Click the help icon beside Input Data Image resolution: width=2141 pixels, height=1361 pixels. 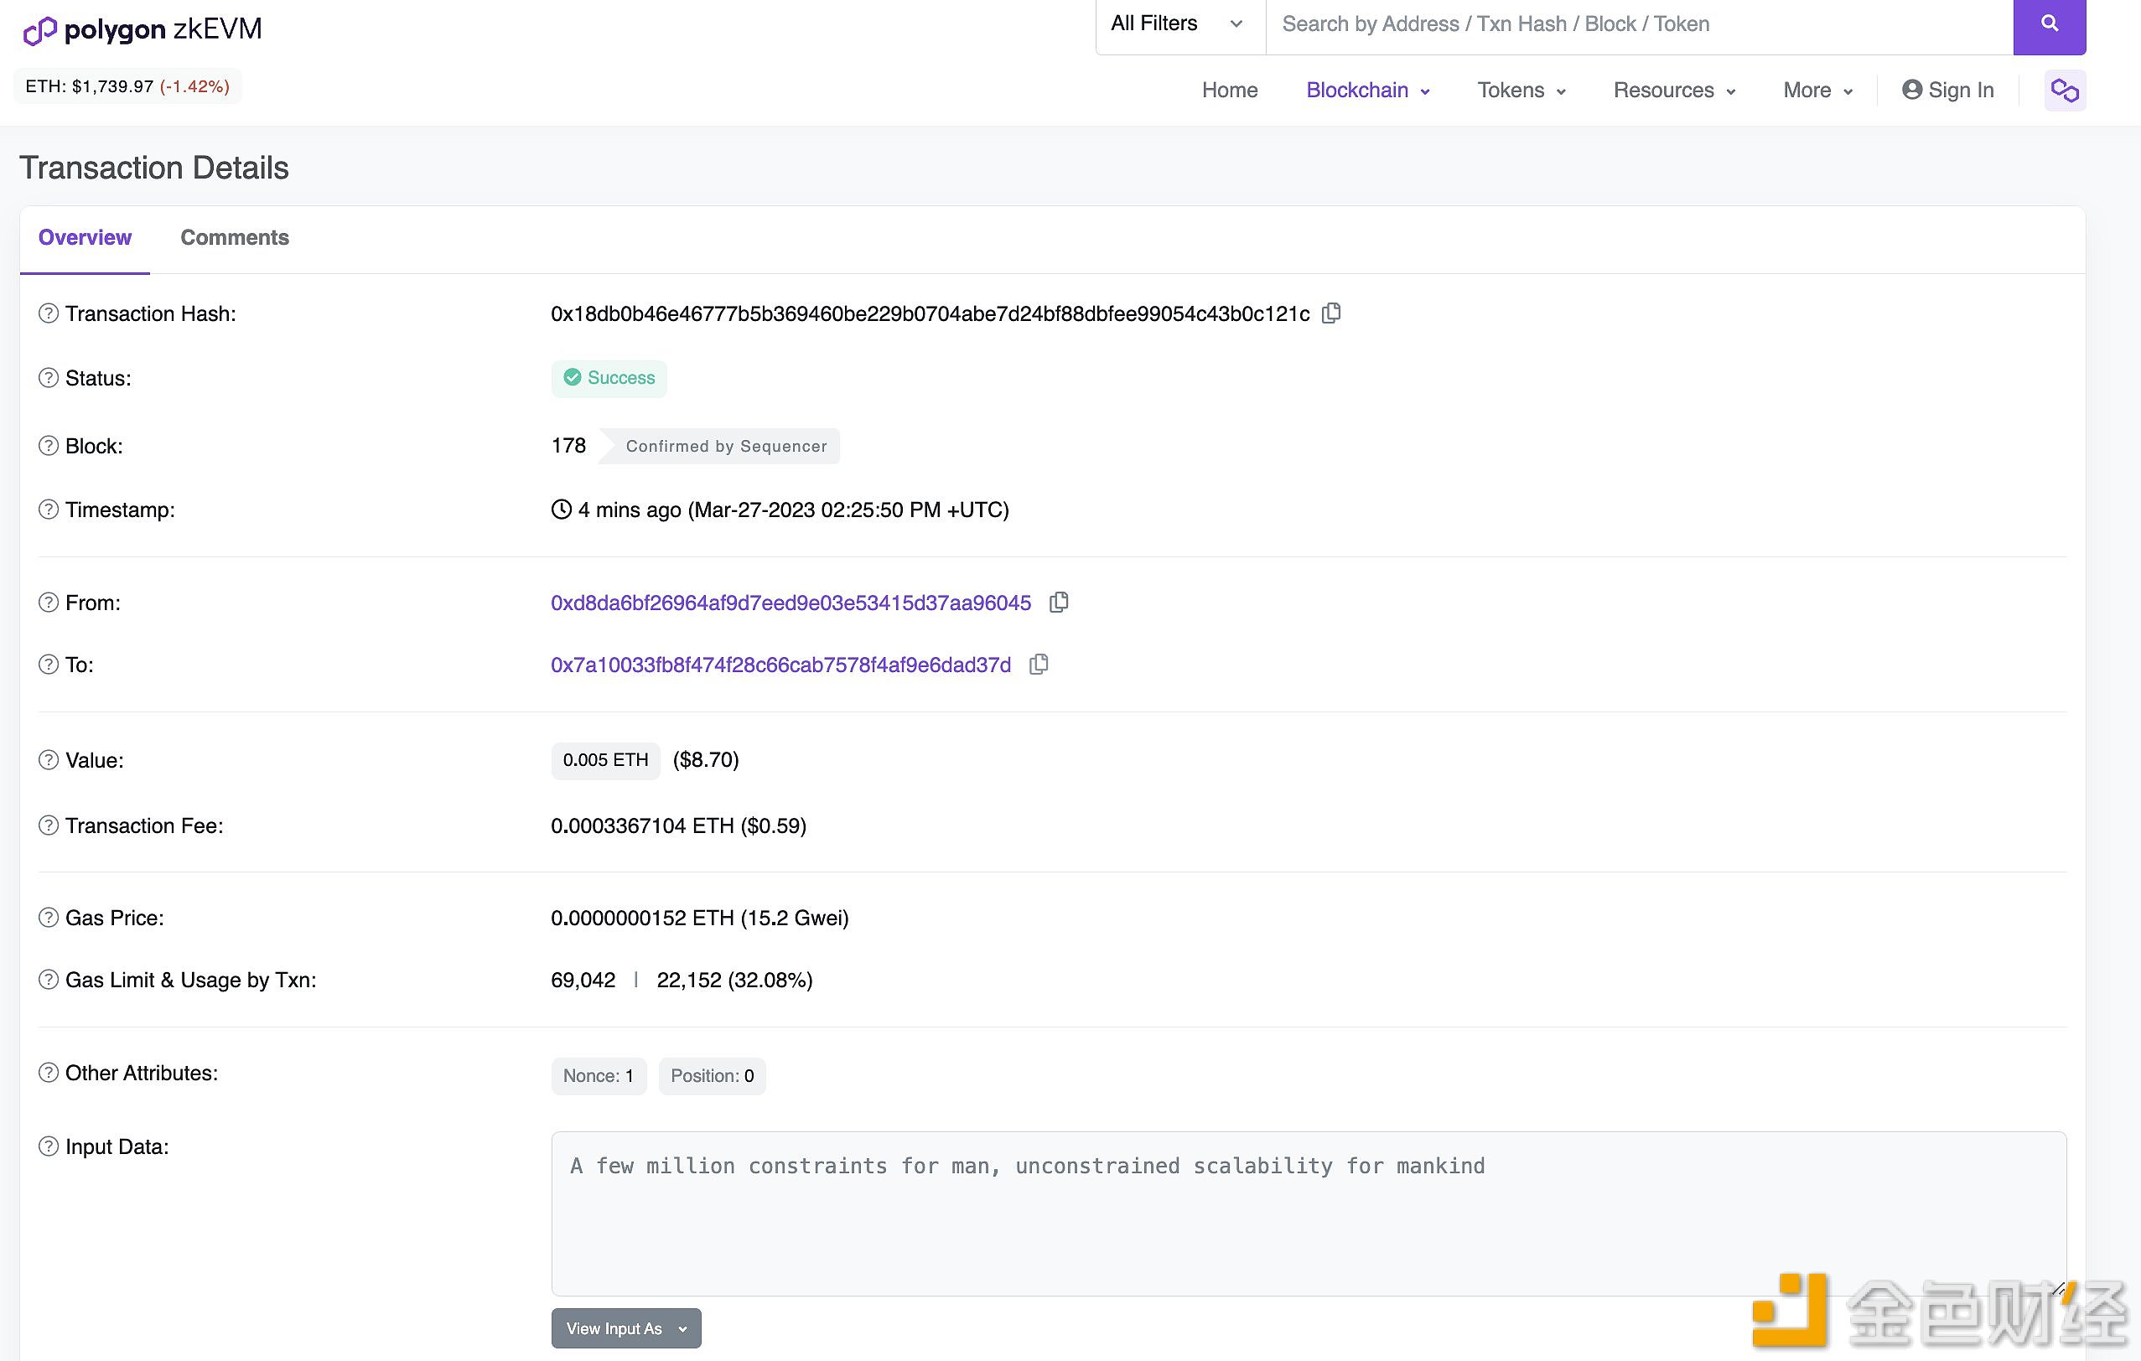click(x=49, y=1146)
